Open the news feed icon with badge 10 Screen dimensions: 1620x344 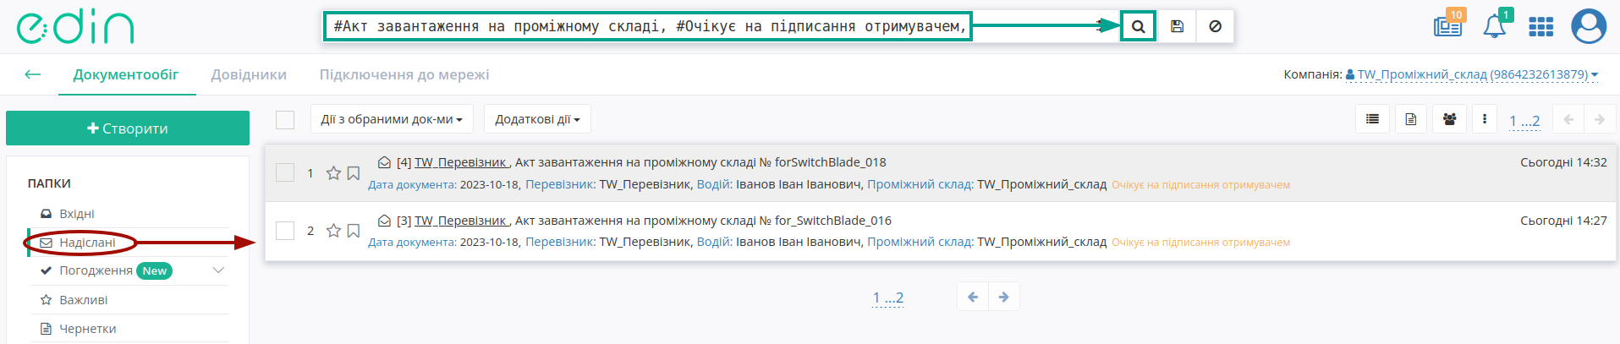click(1447, 26)
